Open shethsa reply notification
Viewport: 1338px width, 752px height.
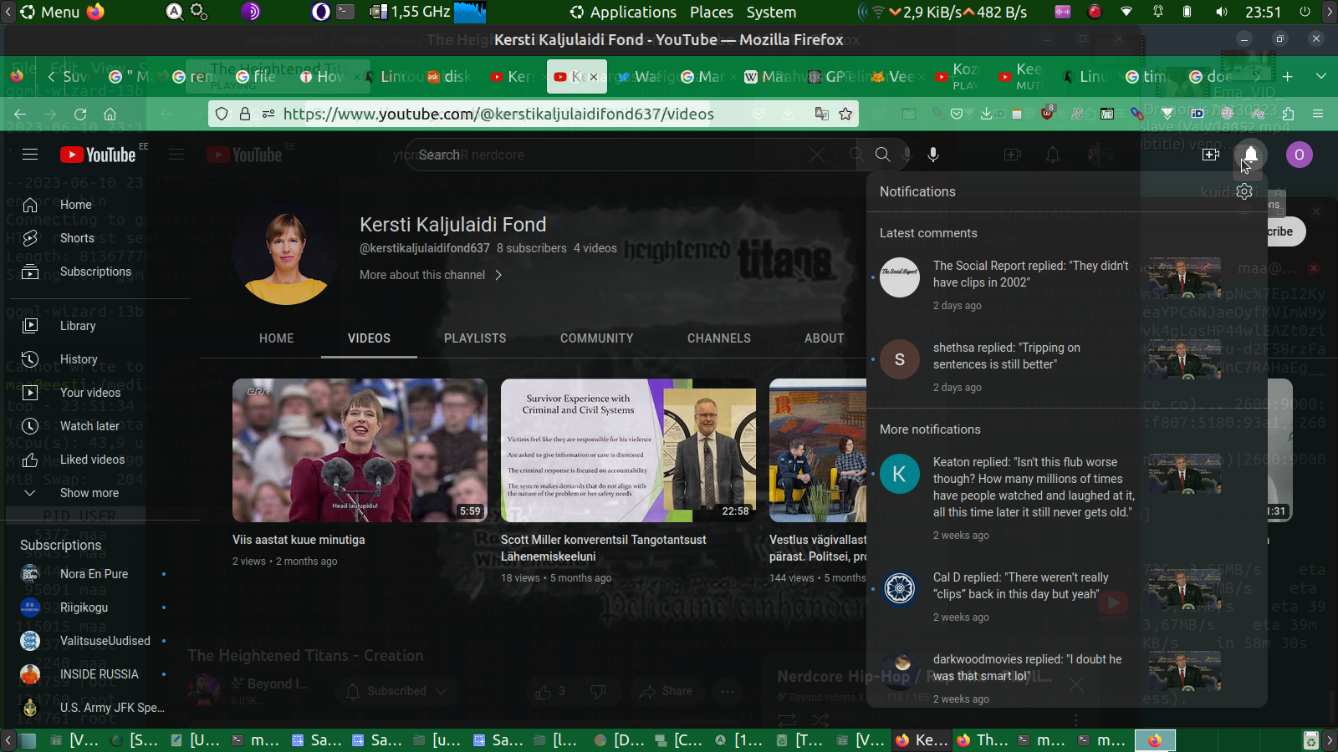(1066, 366)
